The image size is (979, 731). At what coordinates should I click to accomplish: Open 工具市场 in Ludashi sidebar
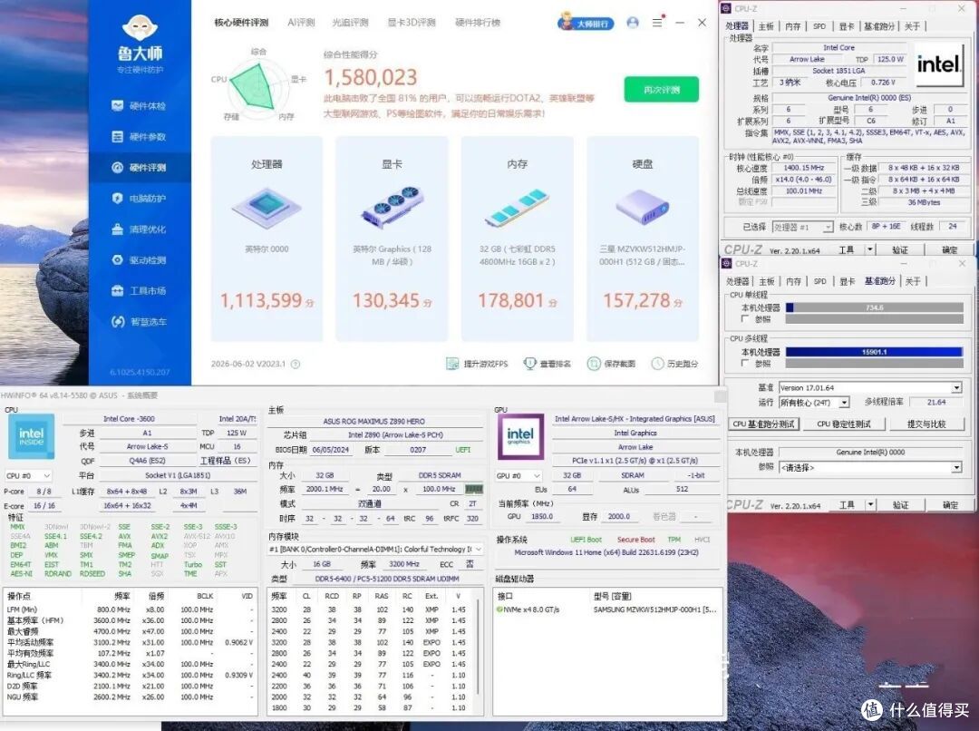coord(139,290)
